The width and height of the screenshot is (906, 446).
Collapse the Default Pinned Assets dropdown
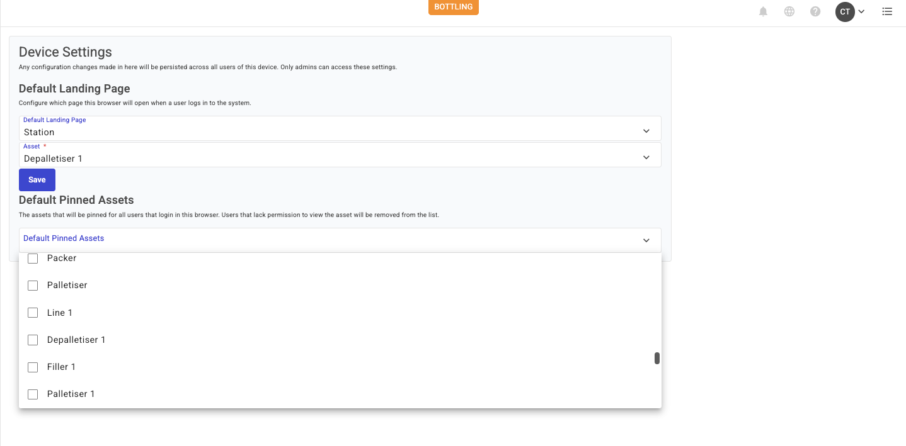point(646,240)
